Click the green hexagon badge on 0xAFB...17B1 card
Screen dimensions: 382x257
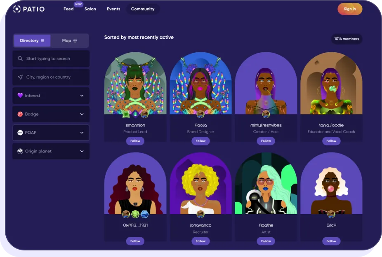[135, 214]
